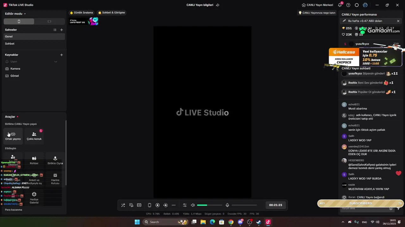Click the record button in the bottom toolbar
This screenshot has height=227, width=405.
tap(158, 205)
